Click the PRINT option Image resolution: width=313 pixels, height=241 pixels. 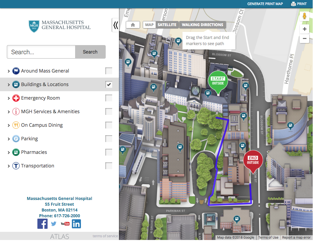(299, 4)
